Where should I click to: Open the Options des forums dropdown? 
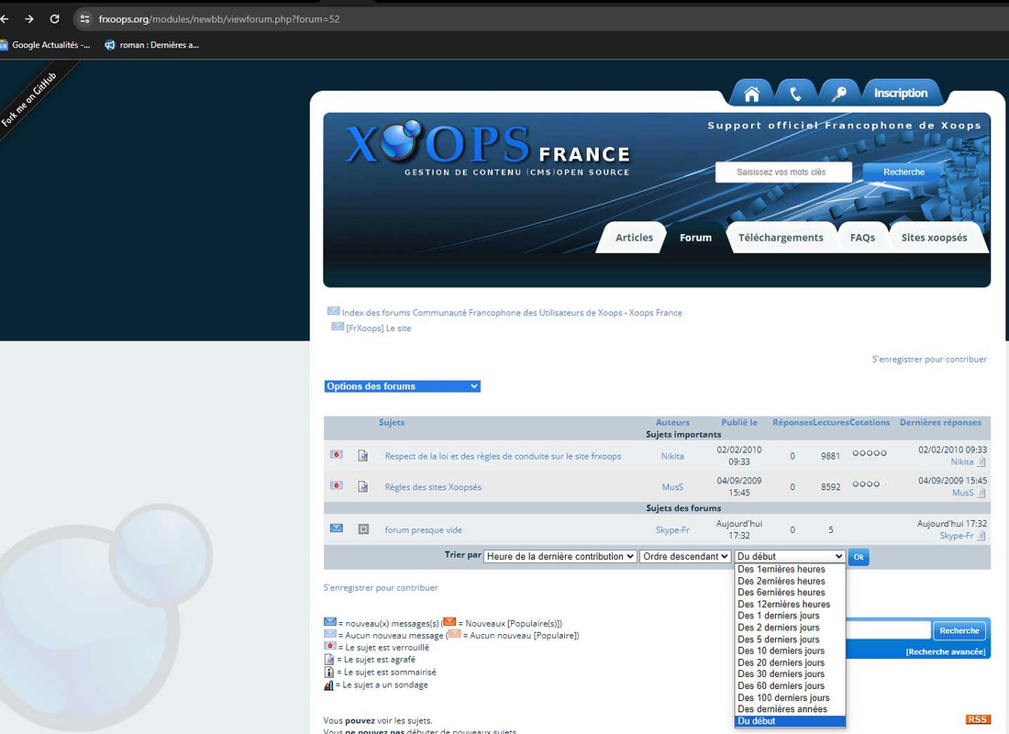pos(402,386)
